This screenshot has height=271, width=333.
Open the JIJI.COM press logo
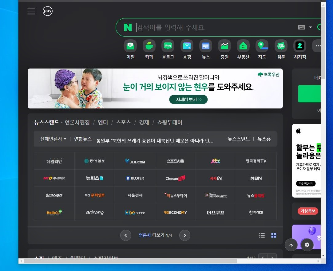pyautogui.click(x=135, y=161)
